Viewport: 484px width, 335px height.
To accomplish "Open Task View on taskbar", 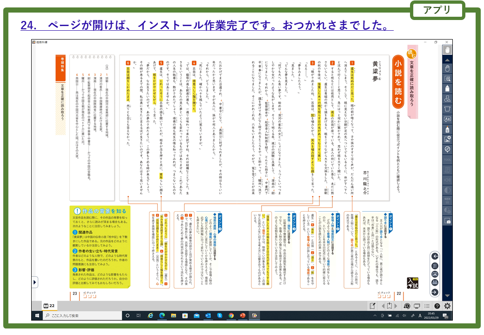I will [139, 315].
